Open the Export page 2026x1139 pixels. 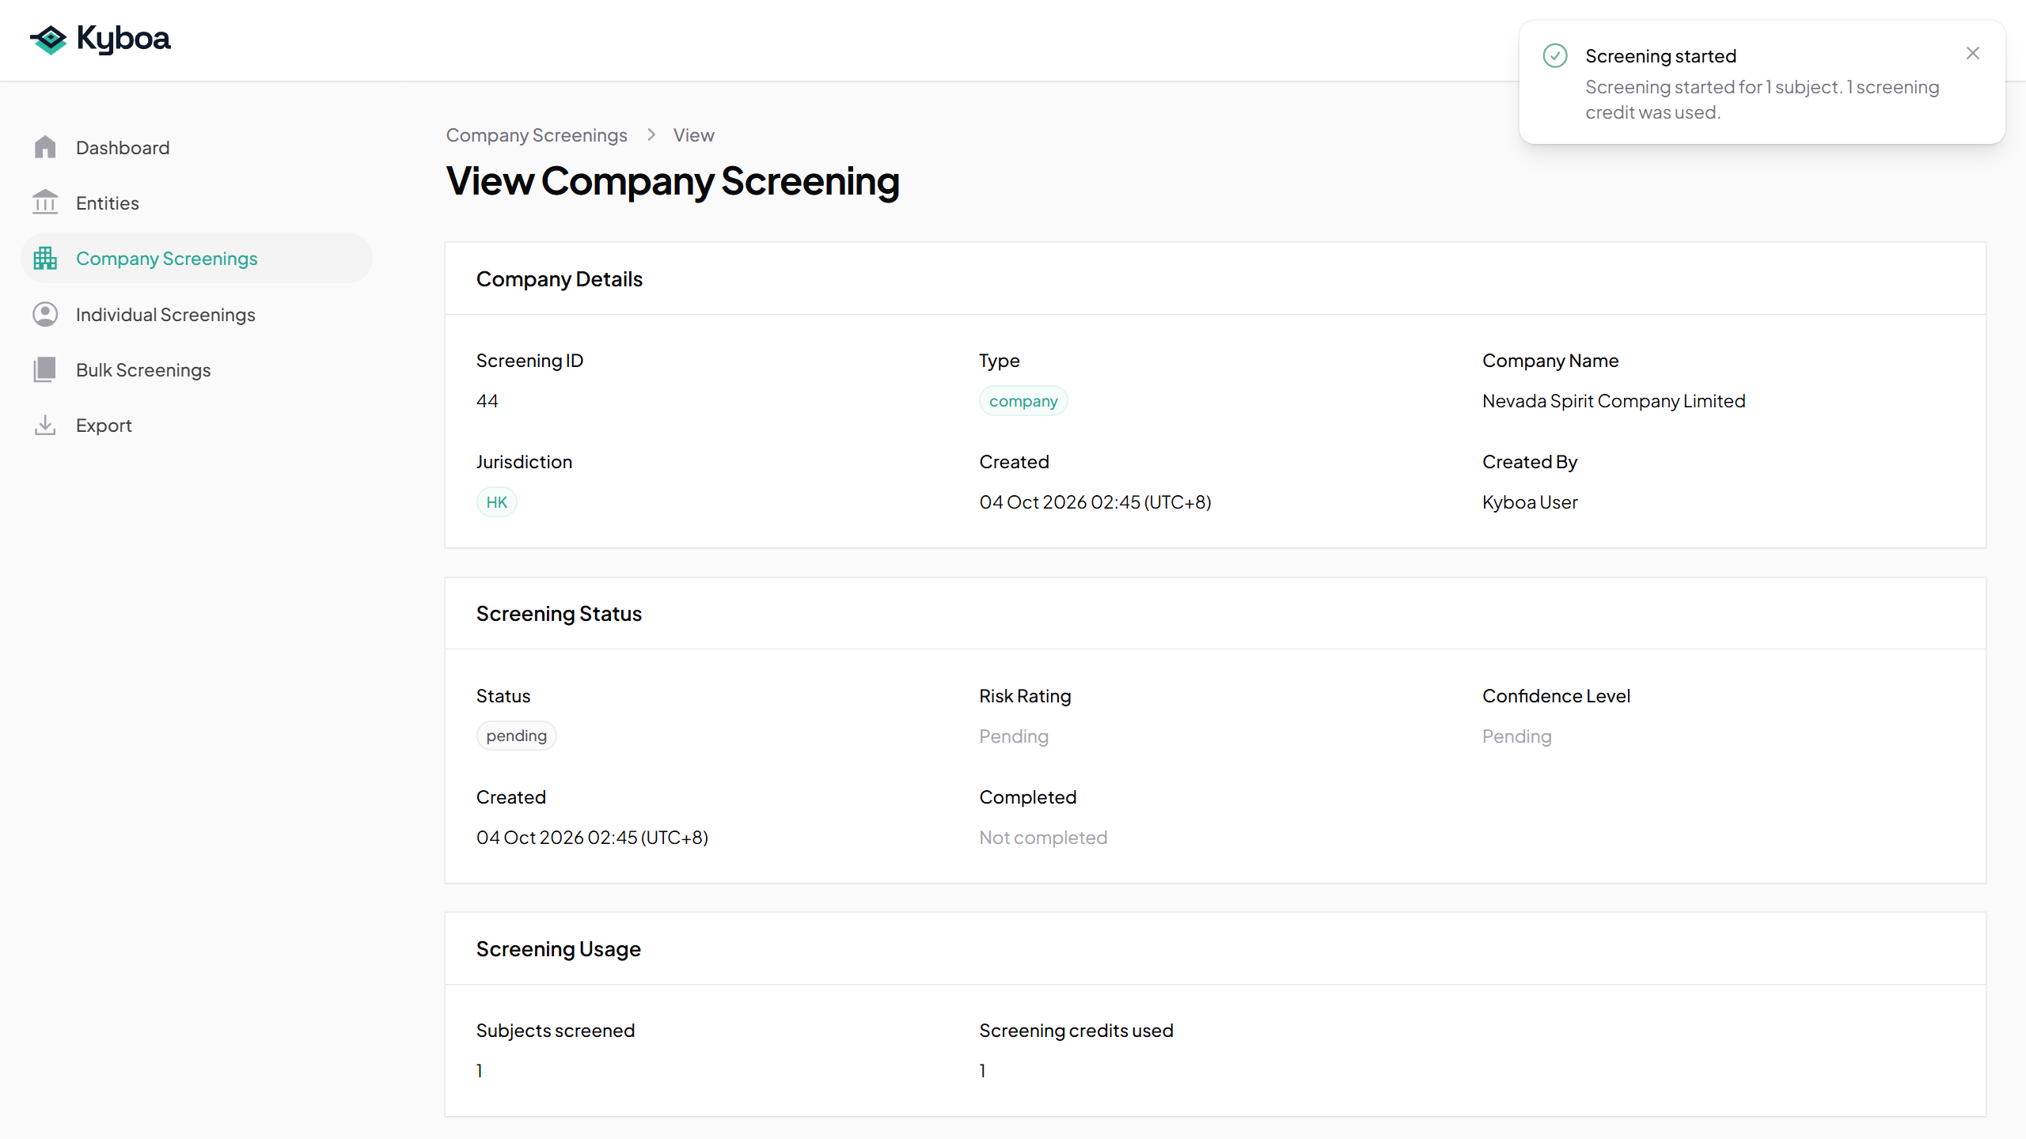coord(196,426)
